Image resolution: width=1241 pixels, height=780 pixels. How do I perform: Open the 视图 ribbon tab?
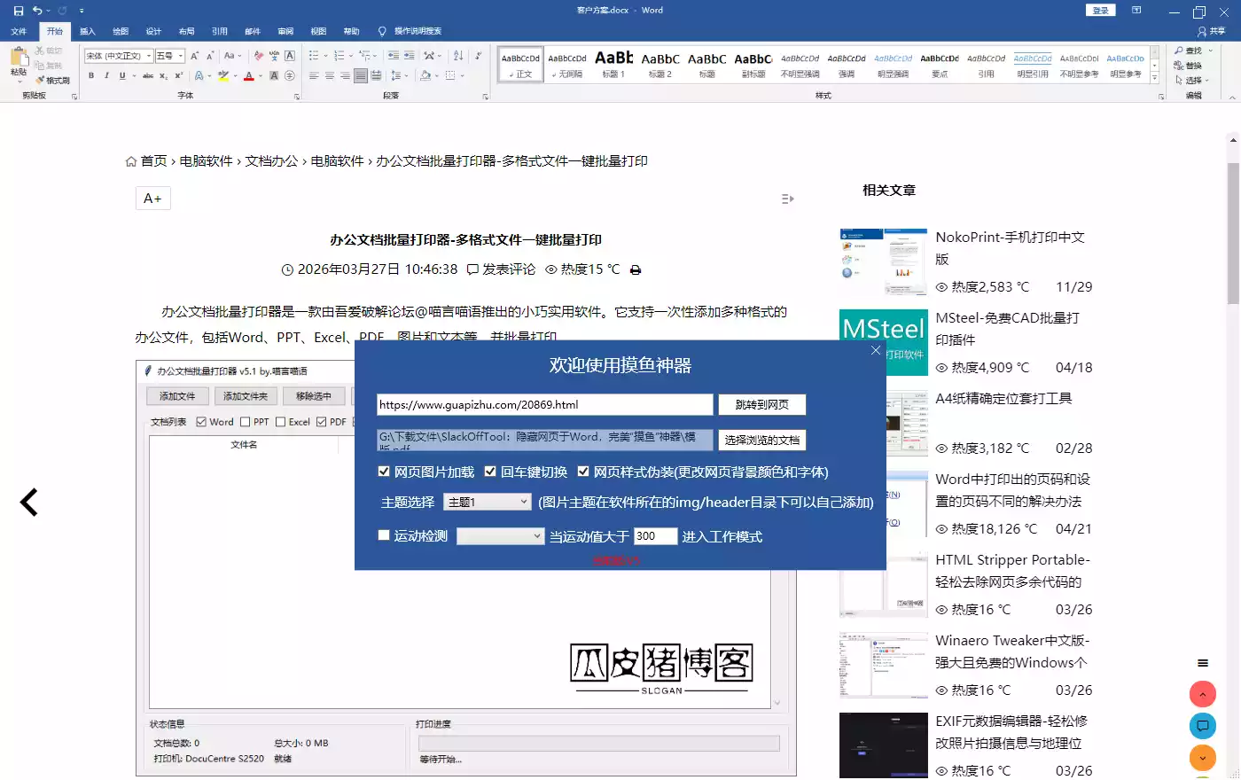tap(318, 31)
